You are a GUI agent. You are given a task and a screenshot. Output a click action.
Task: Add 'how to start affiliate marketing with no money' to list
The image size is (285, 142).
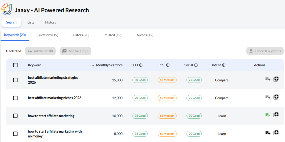(268, 133)
